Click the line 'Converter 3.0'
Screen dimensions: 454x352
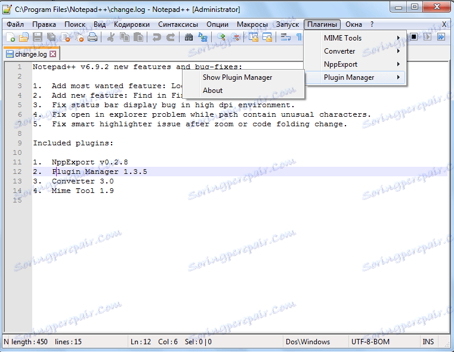pyautogui.click(x=82, y=181)
